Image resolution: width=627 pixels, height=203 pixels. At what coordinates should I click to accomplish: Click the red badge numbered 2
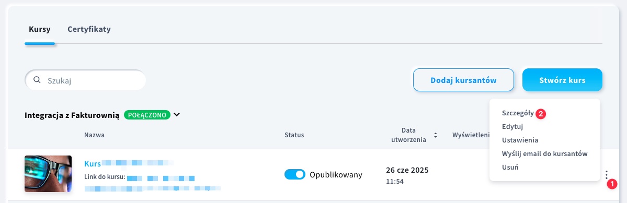pos(541,114)
